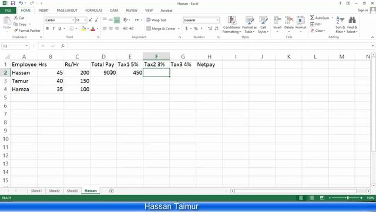Choose the Copy command
Image resolution: width=376 pixels, height=212 pixels.
[x=21, y=24]
